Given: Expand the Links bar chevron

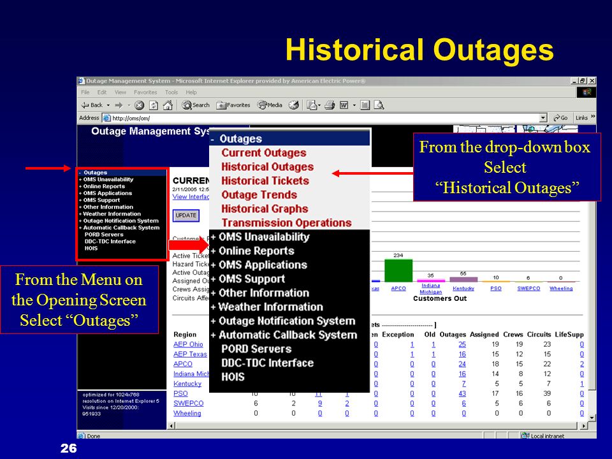Looking at the screenshot, I should 593,117.
